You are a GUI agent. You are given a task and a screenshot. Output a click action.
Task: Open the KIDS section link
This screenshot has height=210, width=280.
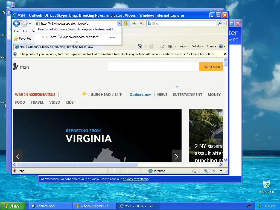point(69,102)
